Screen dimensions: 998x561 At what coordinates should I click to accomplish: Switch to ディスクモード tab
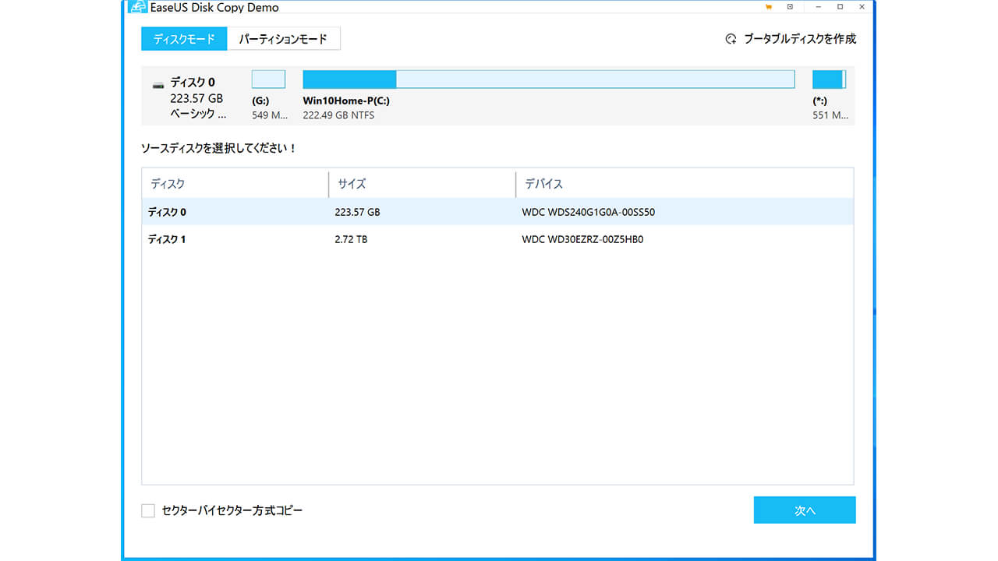click(x=184, y=39)
